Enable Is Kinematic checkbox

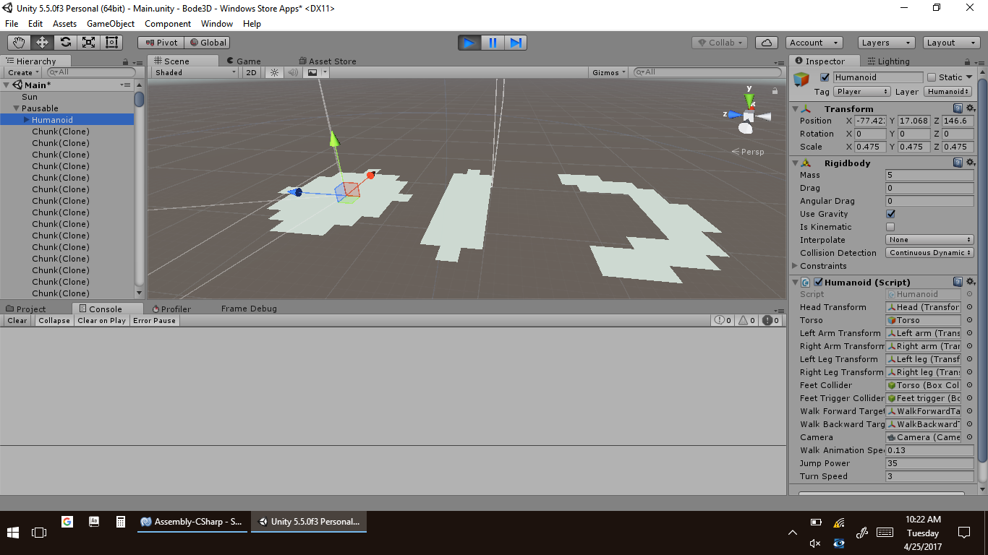(x=890, y=227)
